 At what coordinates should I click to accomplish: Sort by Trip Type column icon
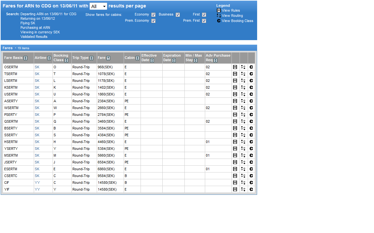[x=92, y=58]
